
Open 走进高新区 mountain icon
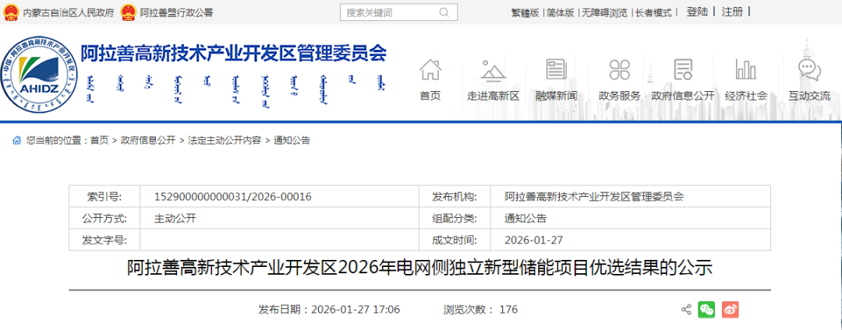coord(493,70)
